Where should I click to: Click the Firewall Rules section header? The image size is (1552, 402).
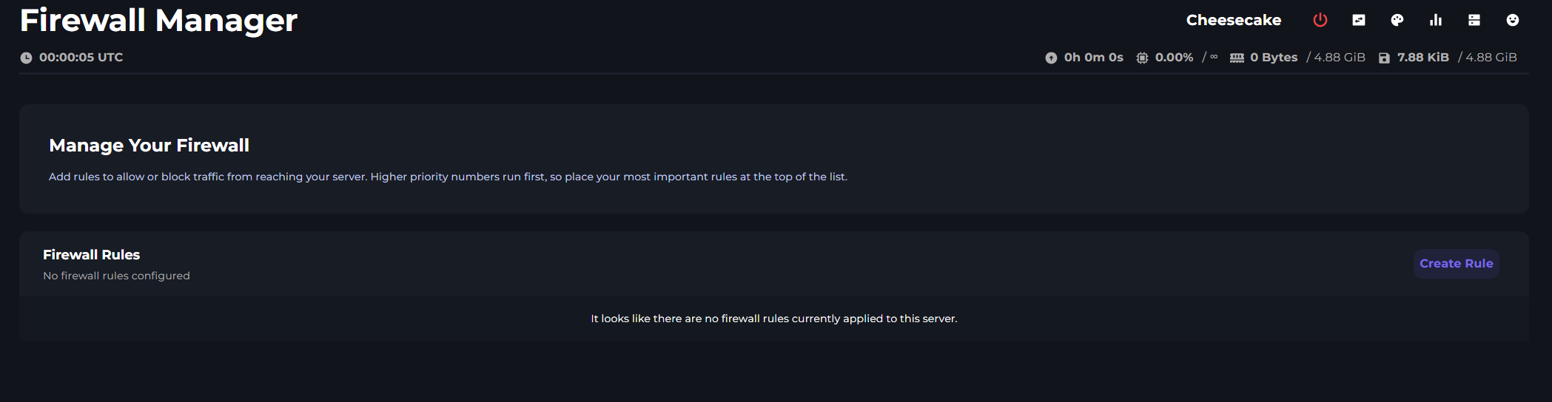(91, 254)
